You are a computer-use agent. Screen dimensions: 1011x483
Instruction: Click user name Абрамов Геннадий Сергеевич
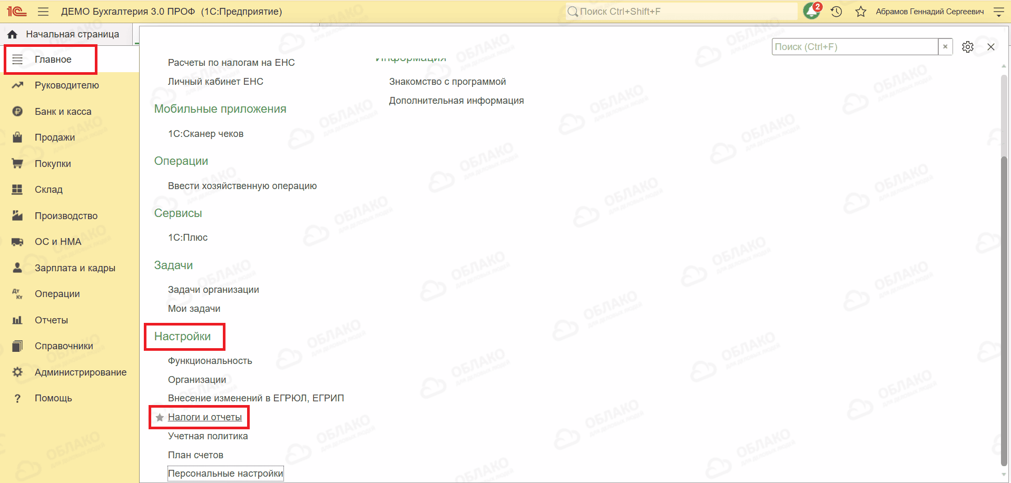[x=930, y=12]
